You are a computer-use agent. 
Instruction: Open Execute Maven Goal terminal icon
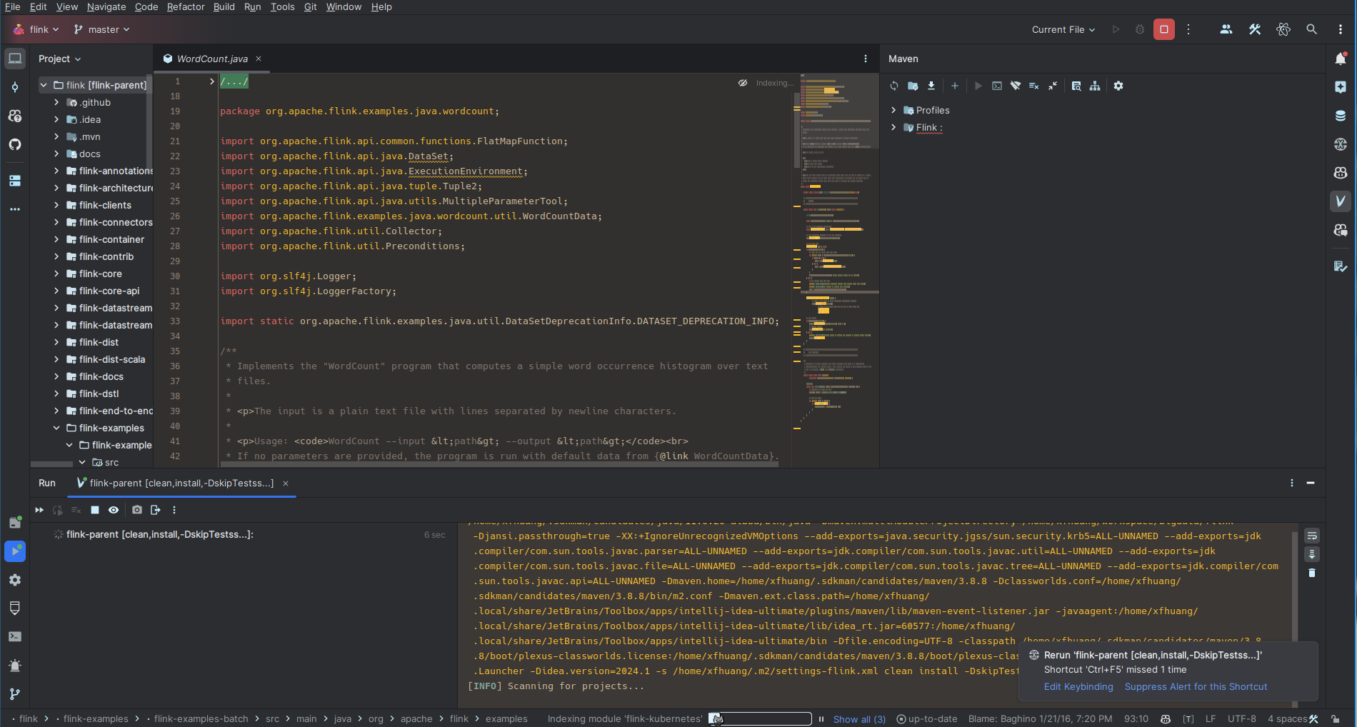997,86
